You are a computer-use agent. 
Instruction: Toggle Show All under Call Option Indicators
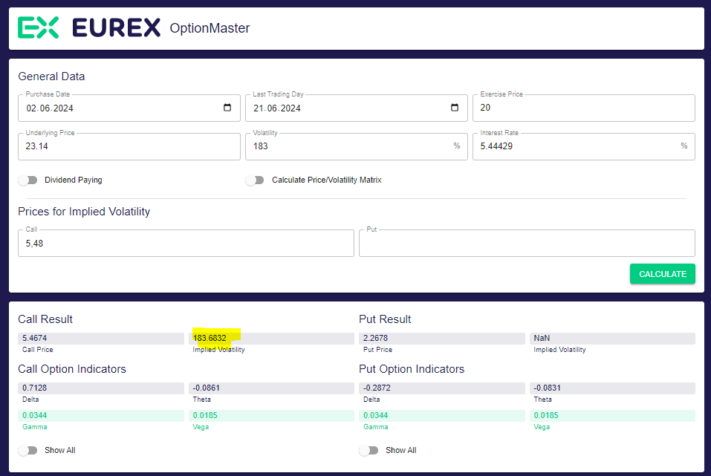(28, 450)
